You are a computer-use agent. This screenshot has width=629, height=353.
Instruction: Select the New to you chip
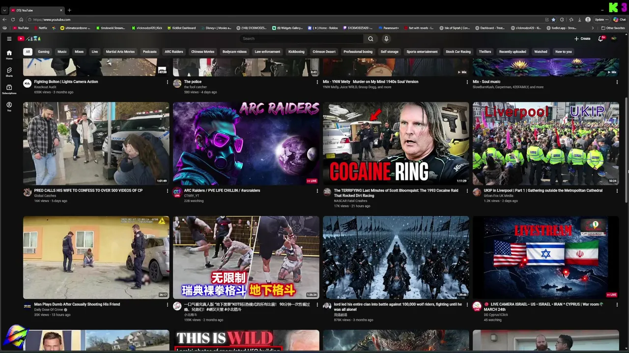[563, 51]
